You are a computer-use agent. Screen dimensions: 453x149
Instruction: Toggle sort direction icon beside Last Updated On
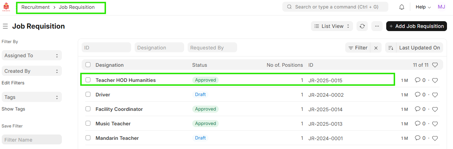390,48
